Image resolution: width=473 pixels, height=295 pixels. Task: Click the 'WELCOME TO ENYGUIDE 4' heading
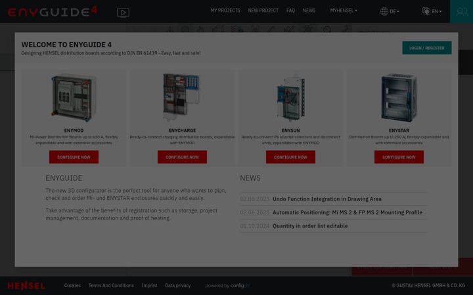click(x=66, y=45)
